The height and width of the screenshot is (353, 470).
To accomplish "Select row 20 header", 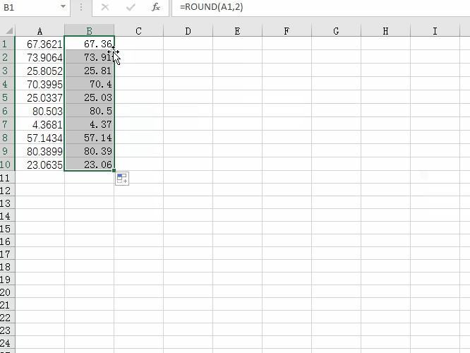I will (x=7, y=292).
